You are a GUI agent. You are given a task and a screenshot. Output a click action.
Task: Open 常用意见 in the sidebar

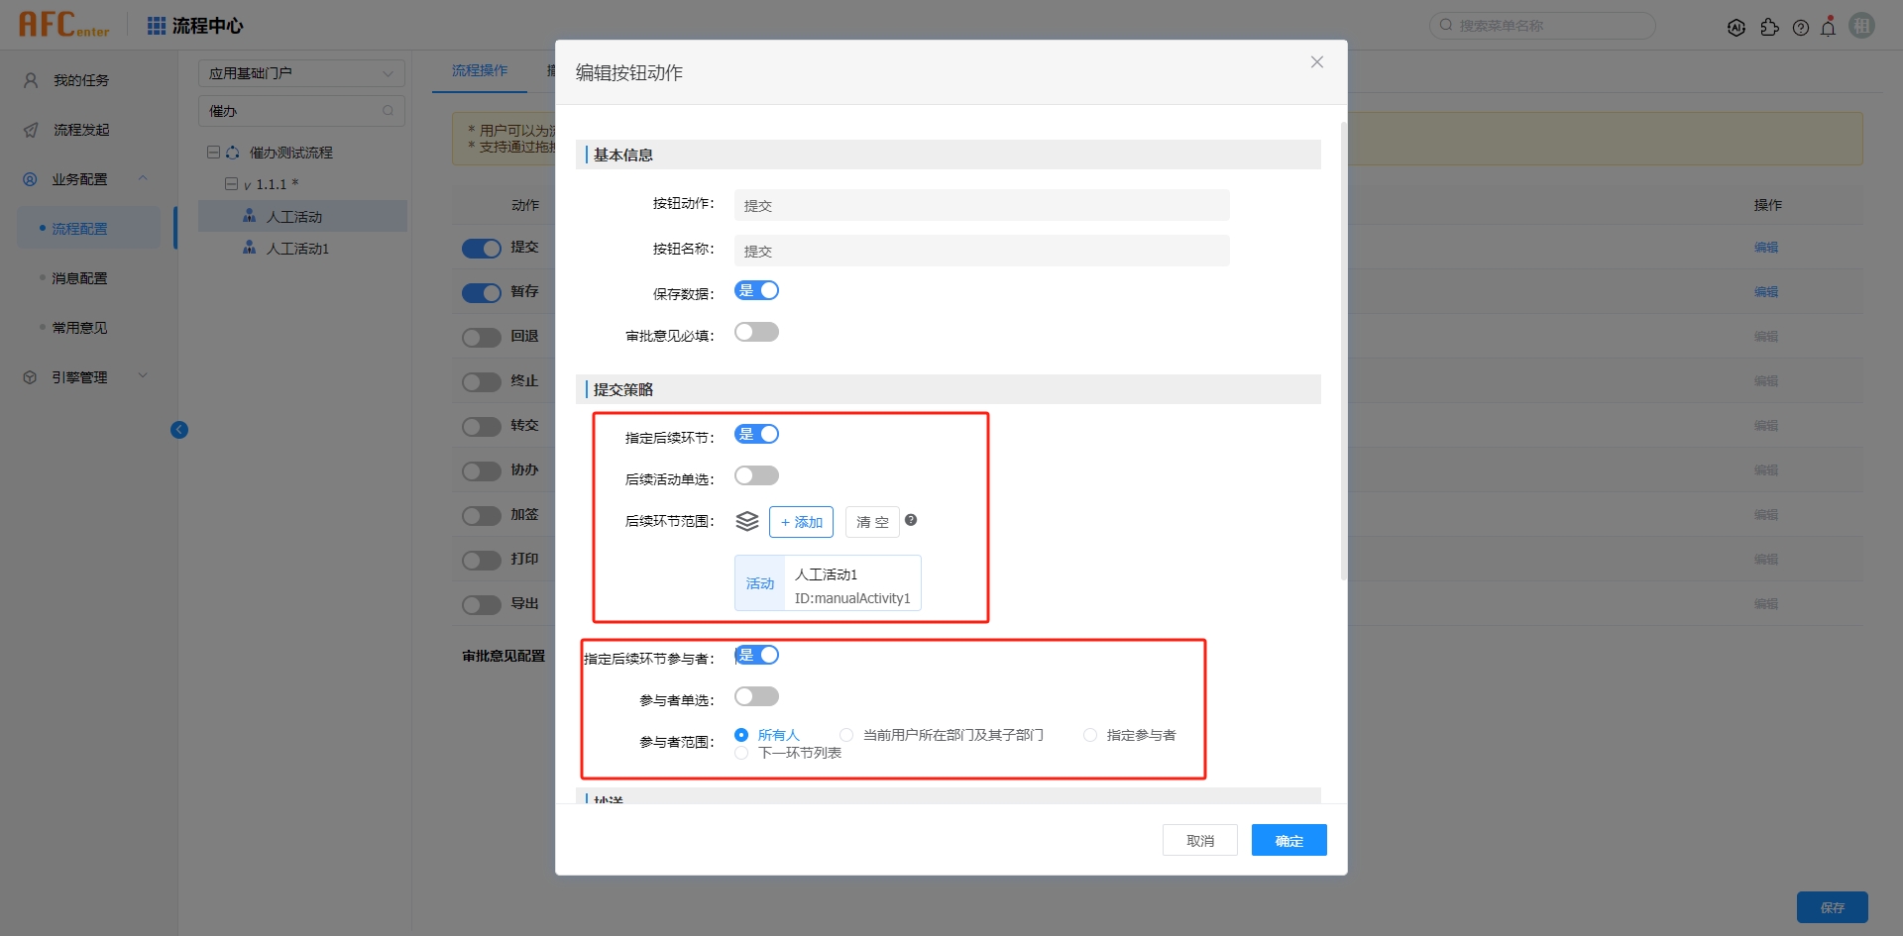(x=79, y=328)
